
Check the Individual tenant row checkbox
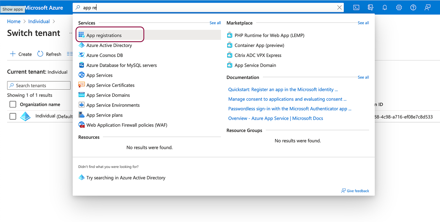[13, 116]
